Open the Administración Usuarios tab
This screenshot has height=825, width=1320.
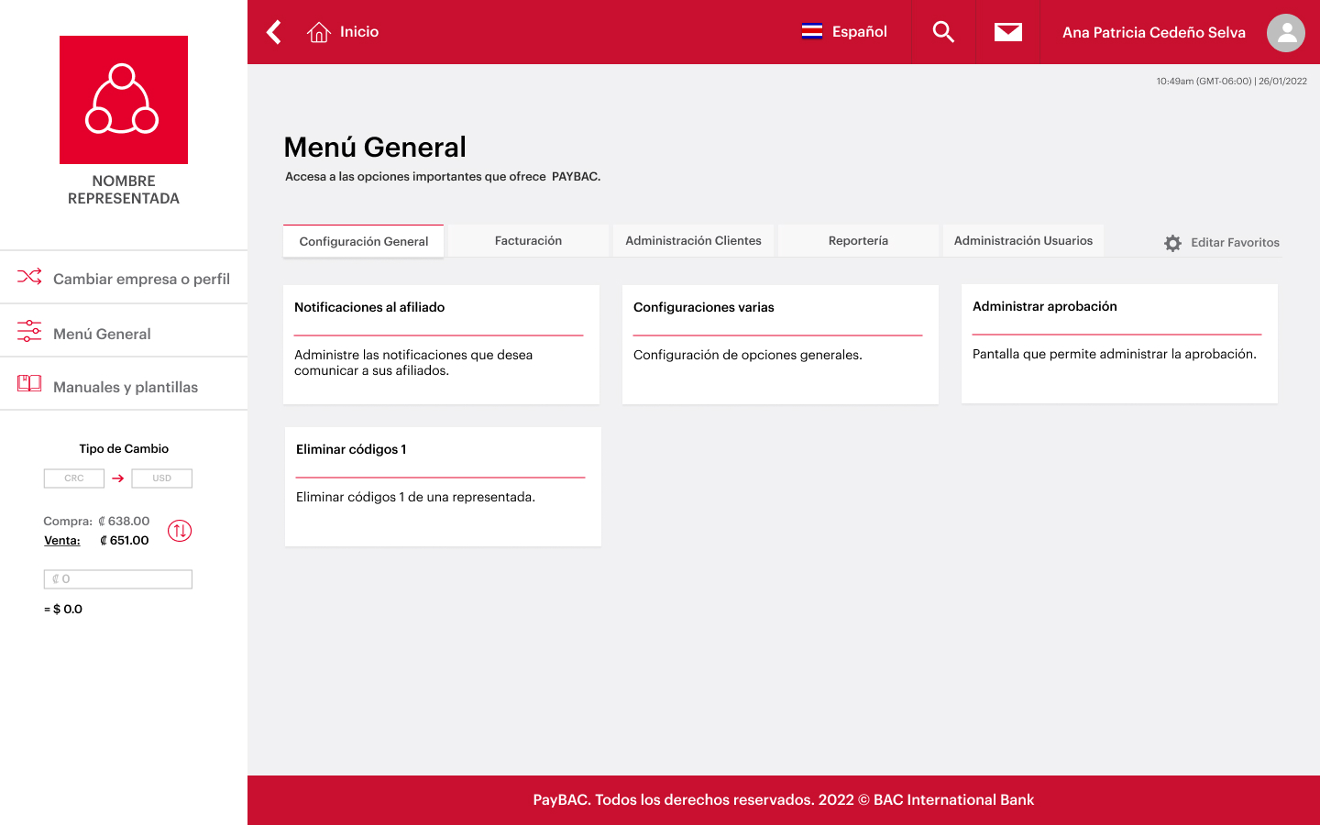click(1023, 240)
